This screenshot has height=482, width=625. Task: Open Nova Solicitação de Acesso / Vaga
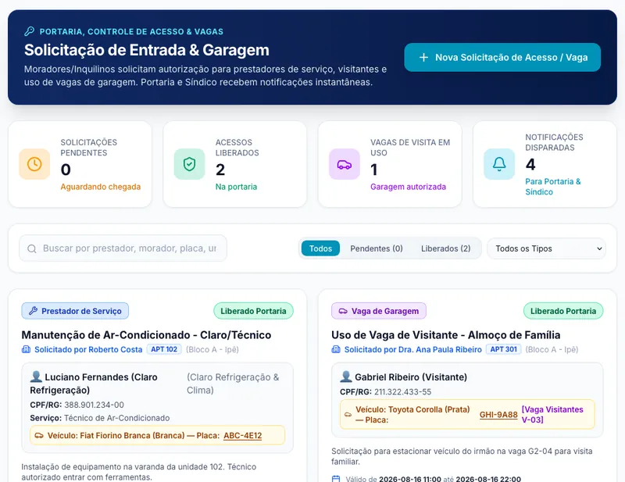coord(502,57)
